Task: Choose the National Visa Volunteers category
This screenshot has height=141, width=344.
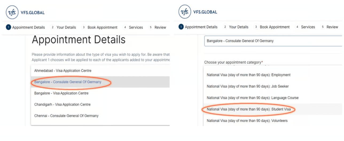Action: tap(247, 121)
